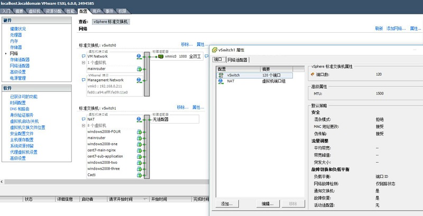Click the 编辑... button in the dialog
Screen dimensions: 423x216
[x=269, y=204]
